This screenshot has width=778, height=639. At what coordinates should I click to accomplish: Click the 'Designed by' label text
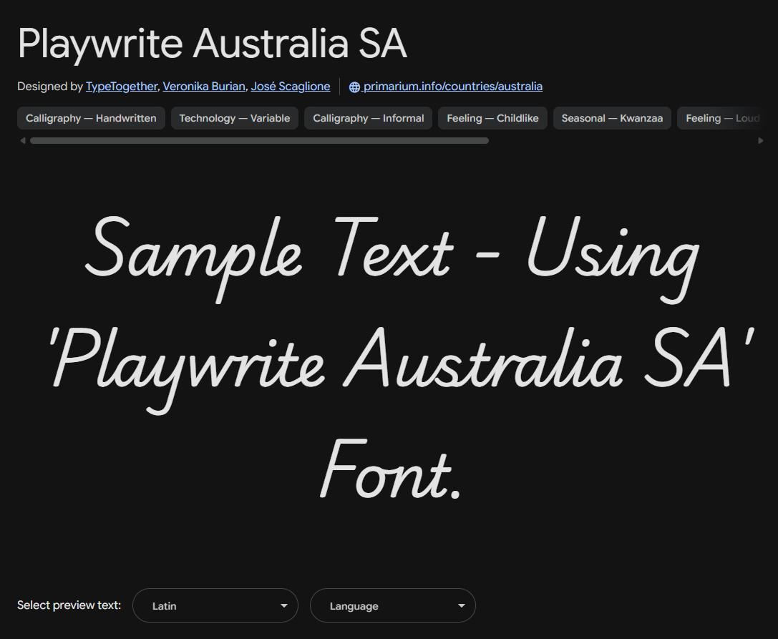pyautogui.click(x=49, y=87)
